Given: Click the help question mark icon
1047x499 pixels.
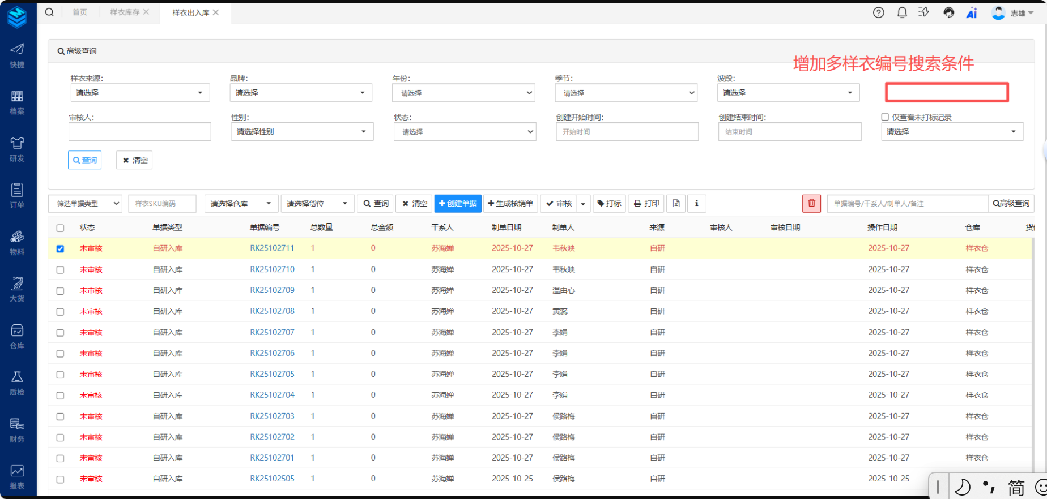Looking at the screenshot, I should (878, 12).
